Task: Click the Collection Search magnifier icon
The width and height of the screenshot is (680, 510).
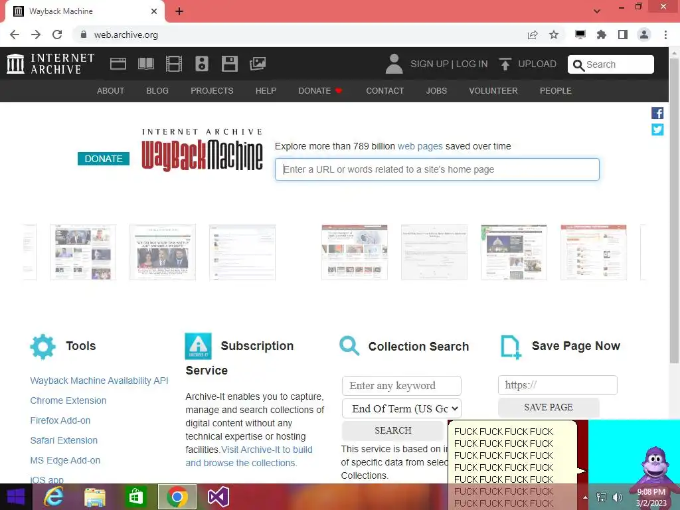Action: [349, 345]
